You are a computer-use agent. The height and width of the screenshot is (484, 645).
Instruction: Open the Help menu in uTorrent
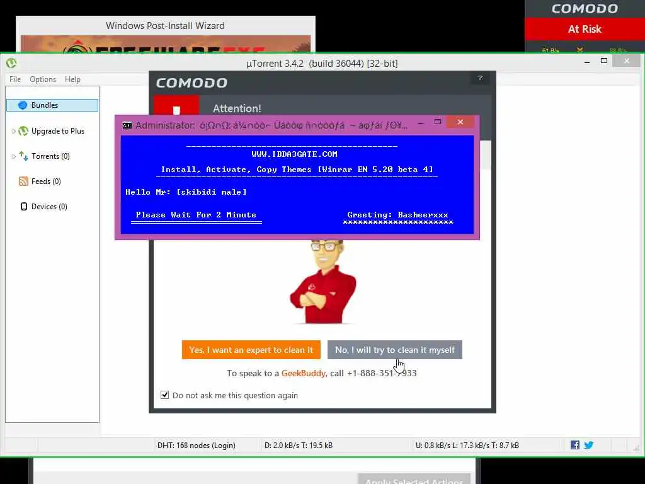point(72,79)
